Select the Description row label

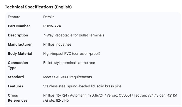tap(18, 35)
